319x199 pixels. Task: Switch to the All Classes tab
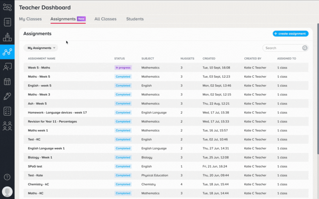pyautogui.click(x=105, y=19)
